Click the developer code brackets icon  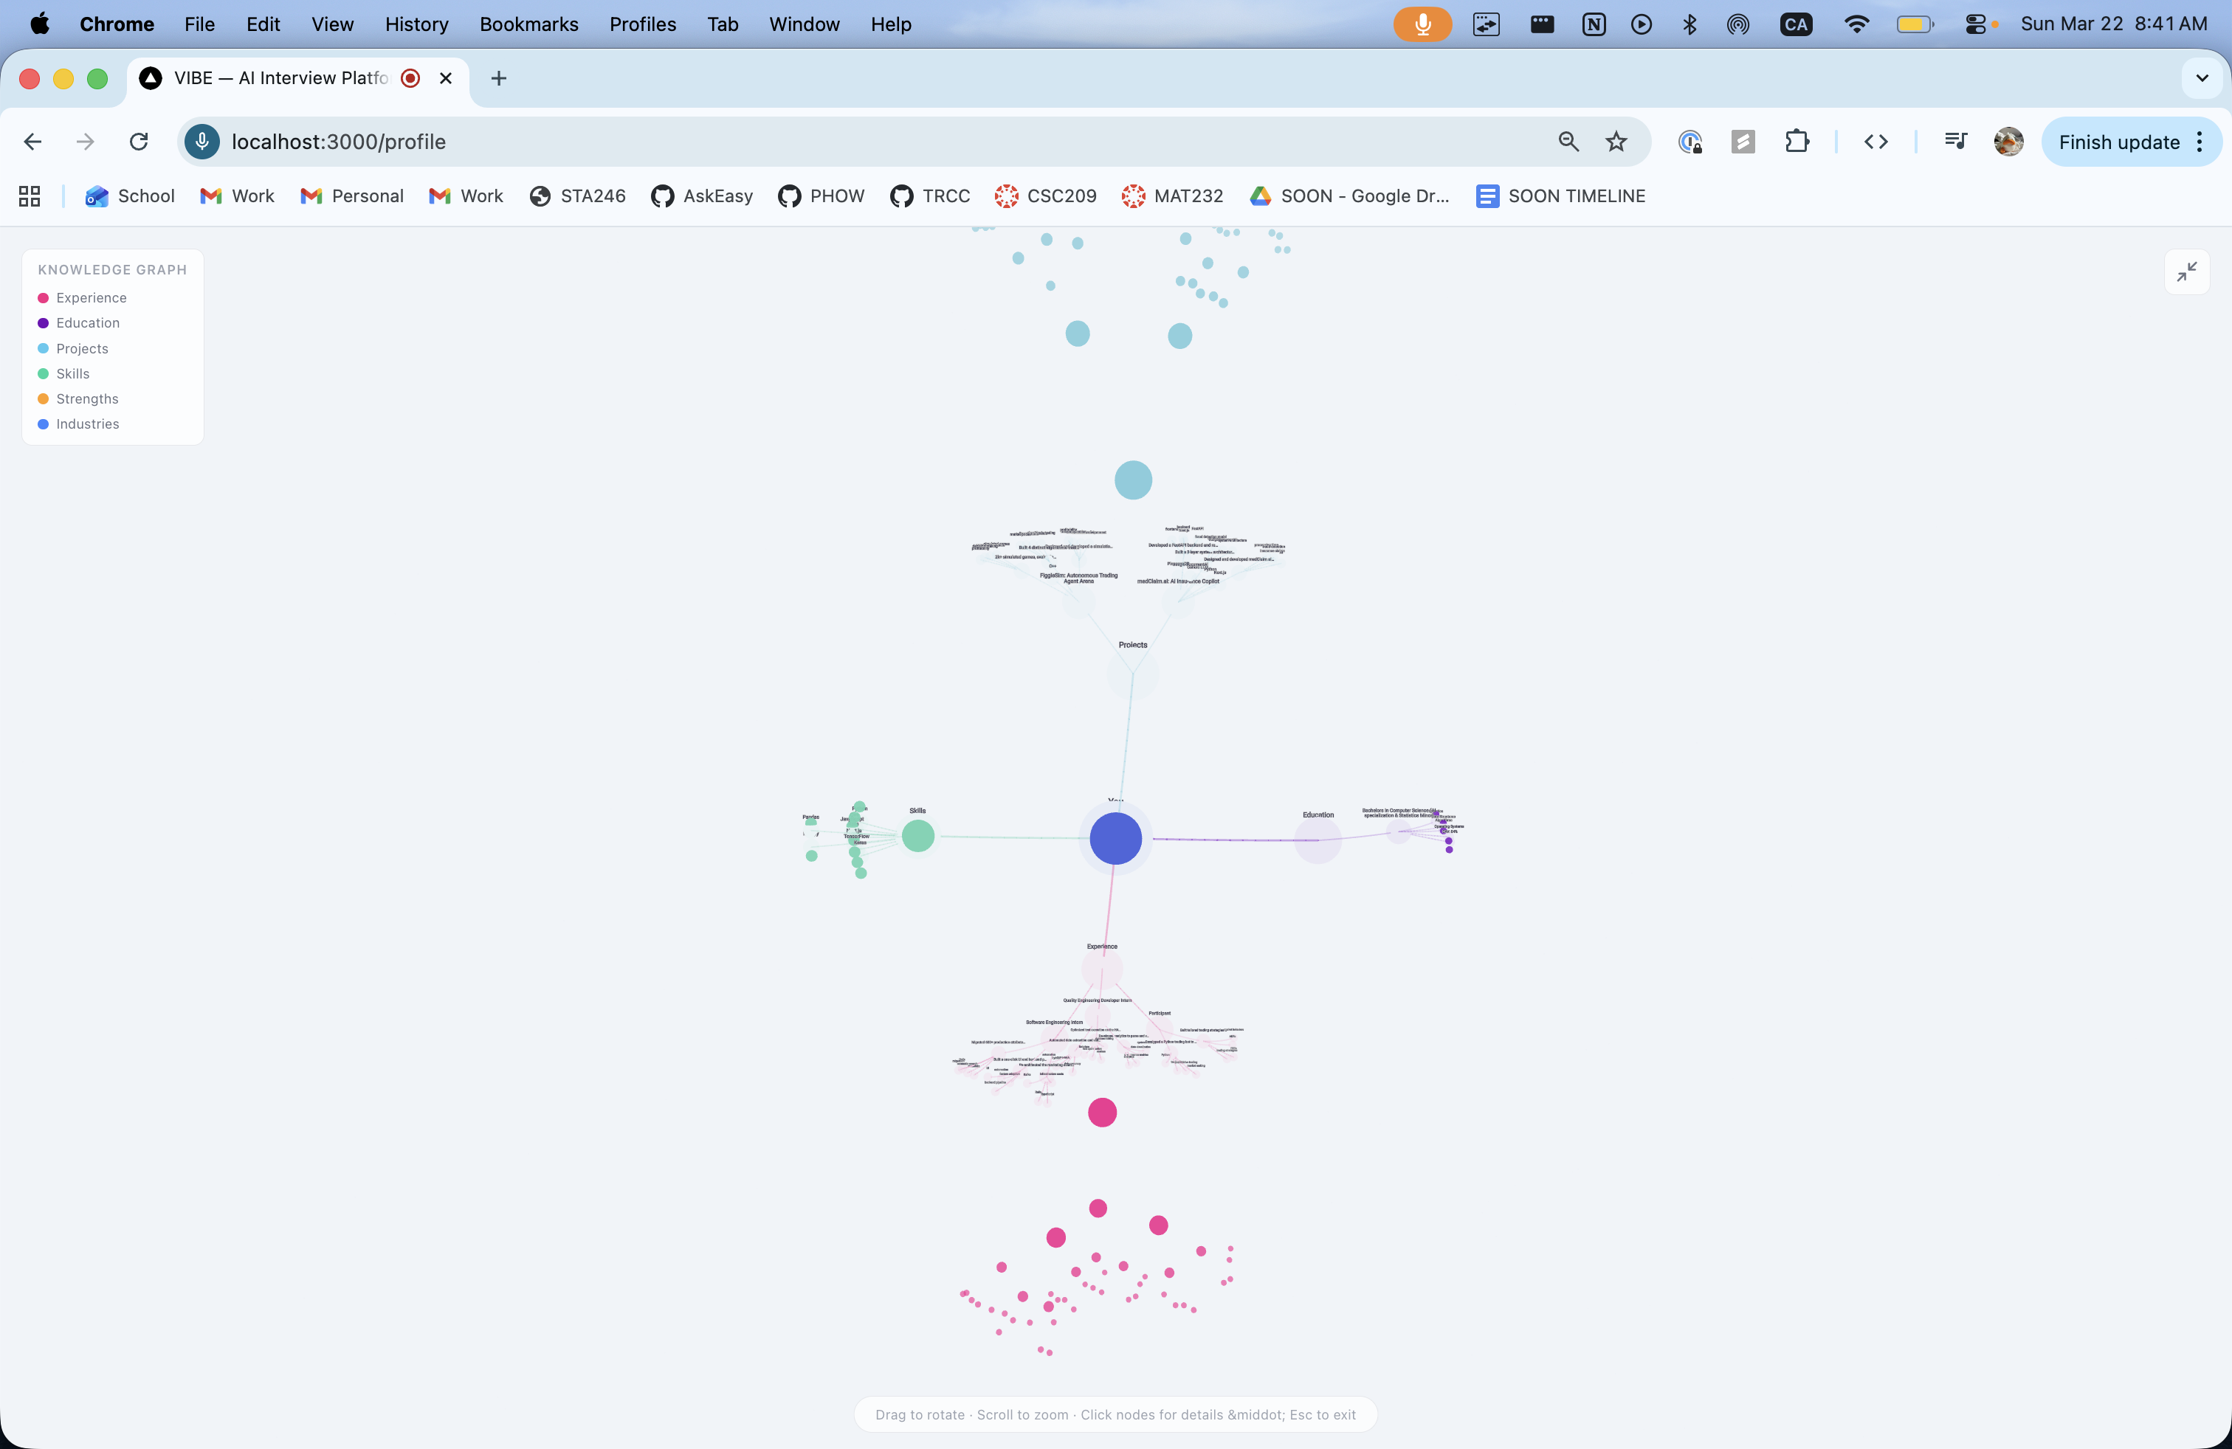click(1875, 142)
